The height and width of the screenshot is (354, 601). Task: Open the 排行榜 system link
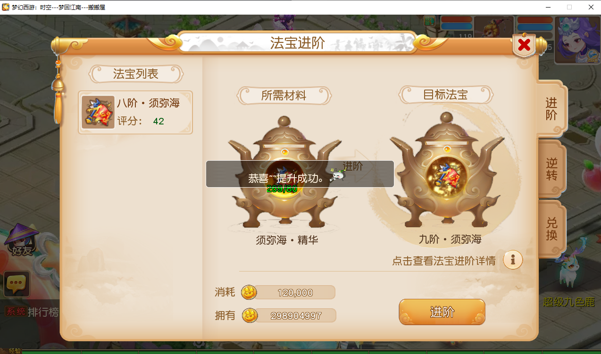43,312
